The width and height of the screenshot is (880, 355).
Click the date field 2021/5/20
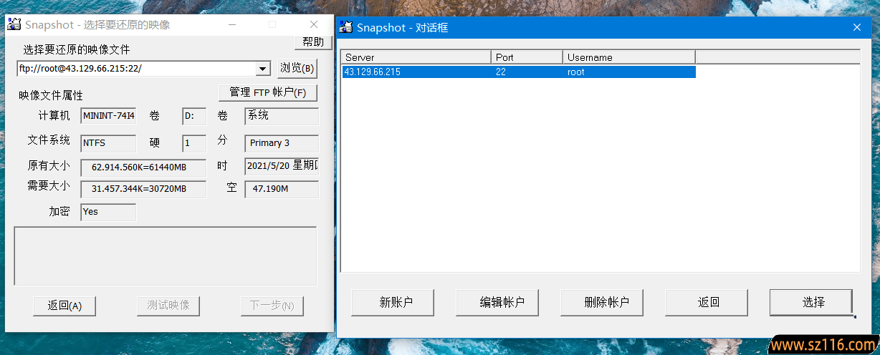[282, 166]
